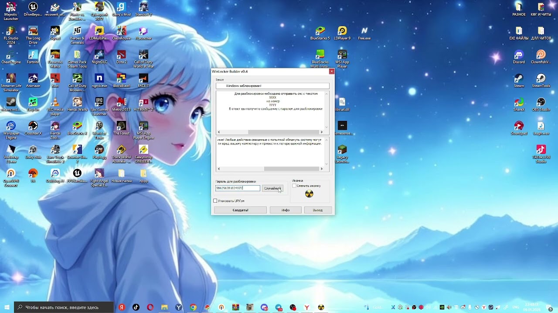558x313 pixels.
Task: Open the Majestic Launcher desktop shortcut
Action: click(11, 11)
